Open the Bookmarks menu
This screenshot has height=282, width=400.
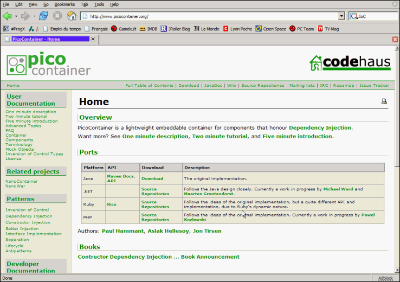[x=64, y=4]
